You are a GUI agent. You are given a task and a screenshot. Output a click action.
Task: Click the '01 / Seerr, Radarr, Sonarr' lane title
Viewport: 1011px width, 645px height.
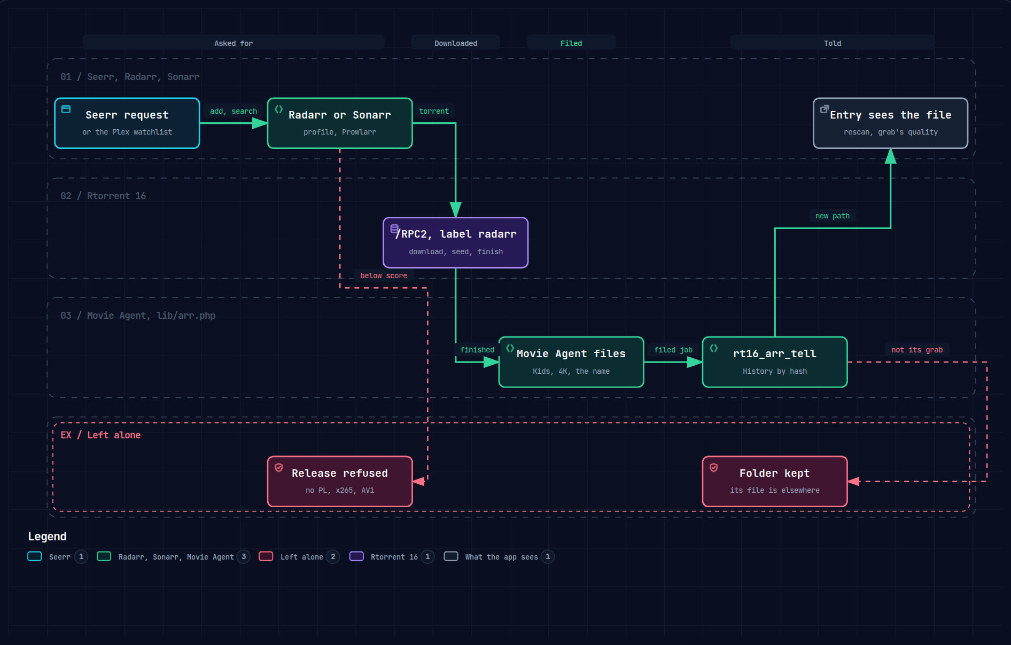coord(130,77)
